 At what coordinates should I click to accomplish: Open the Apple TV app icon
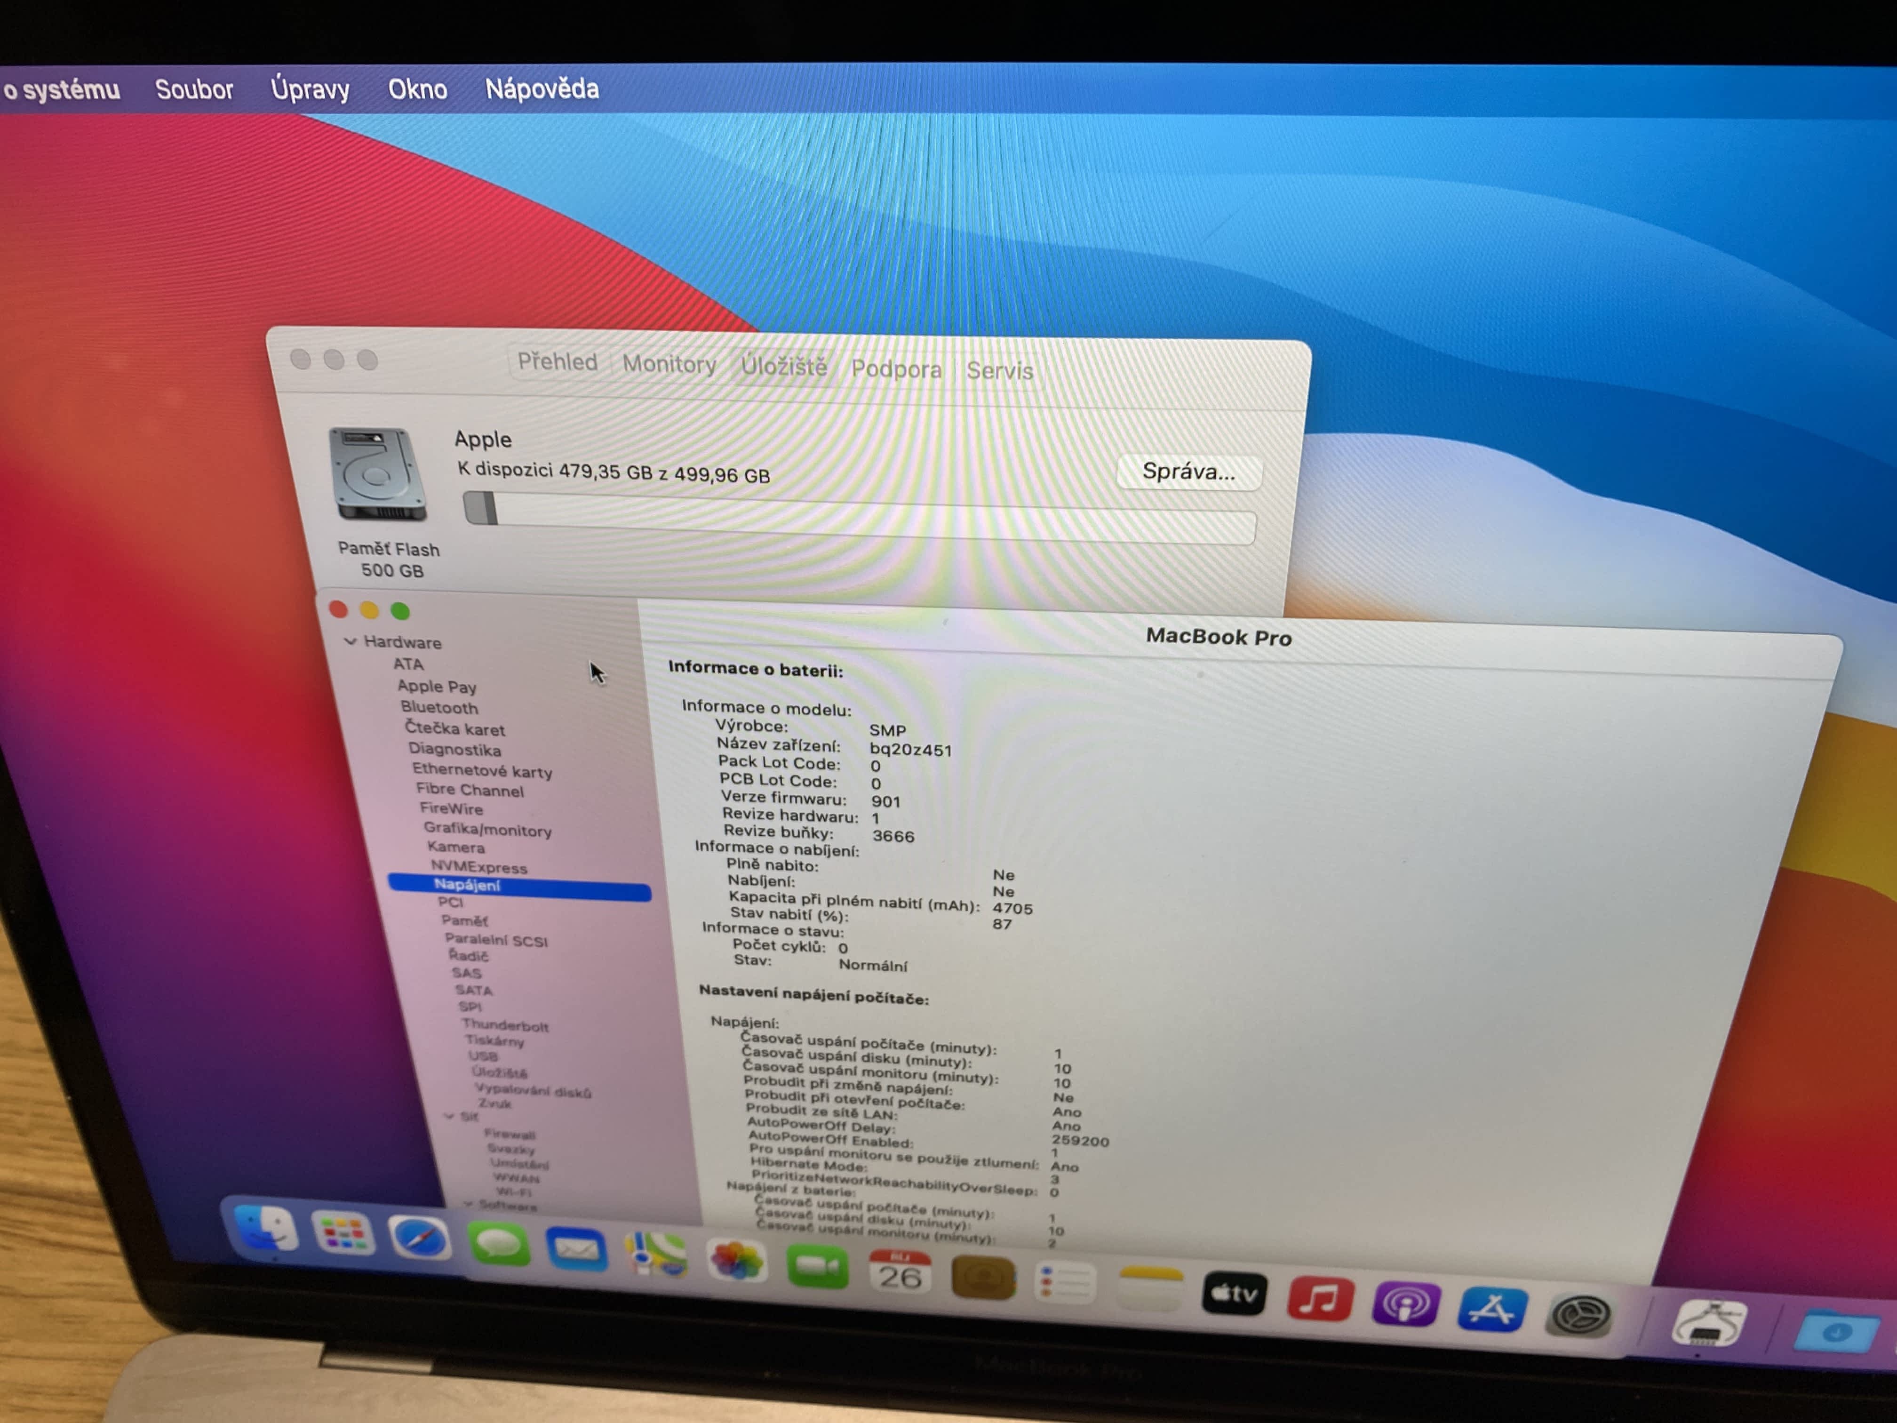[1234, 1293]
